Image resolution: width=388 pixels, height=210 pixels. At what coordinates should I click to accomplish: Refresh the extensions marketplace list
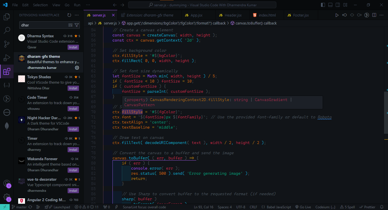(x=69, y=15)
